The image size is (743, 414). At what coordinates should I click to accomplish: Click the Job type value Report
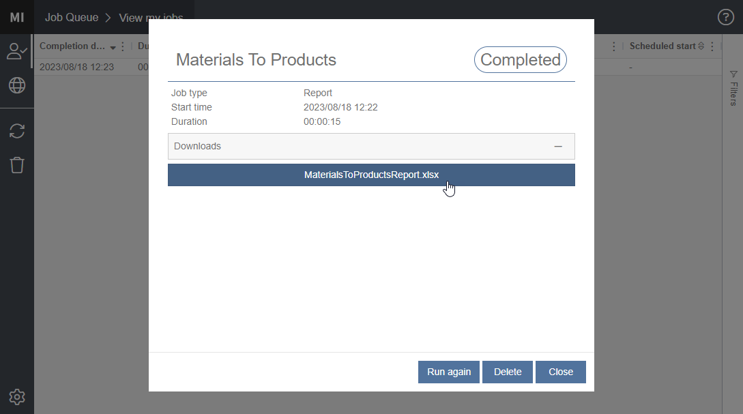[317, 93]
